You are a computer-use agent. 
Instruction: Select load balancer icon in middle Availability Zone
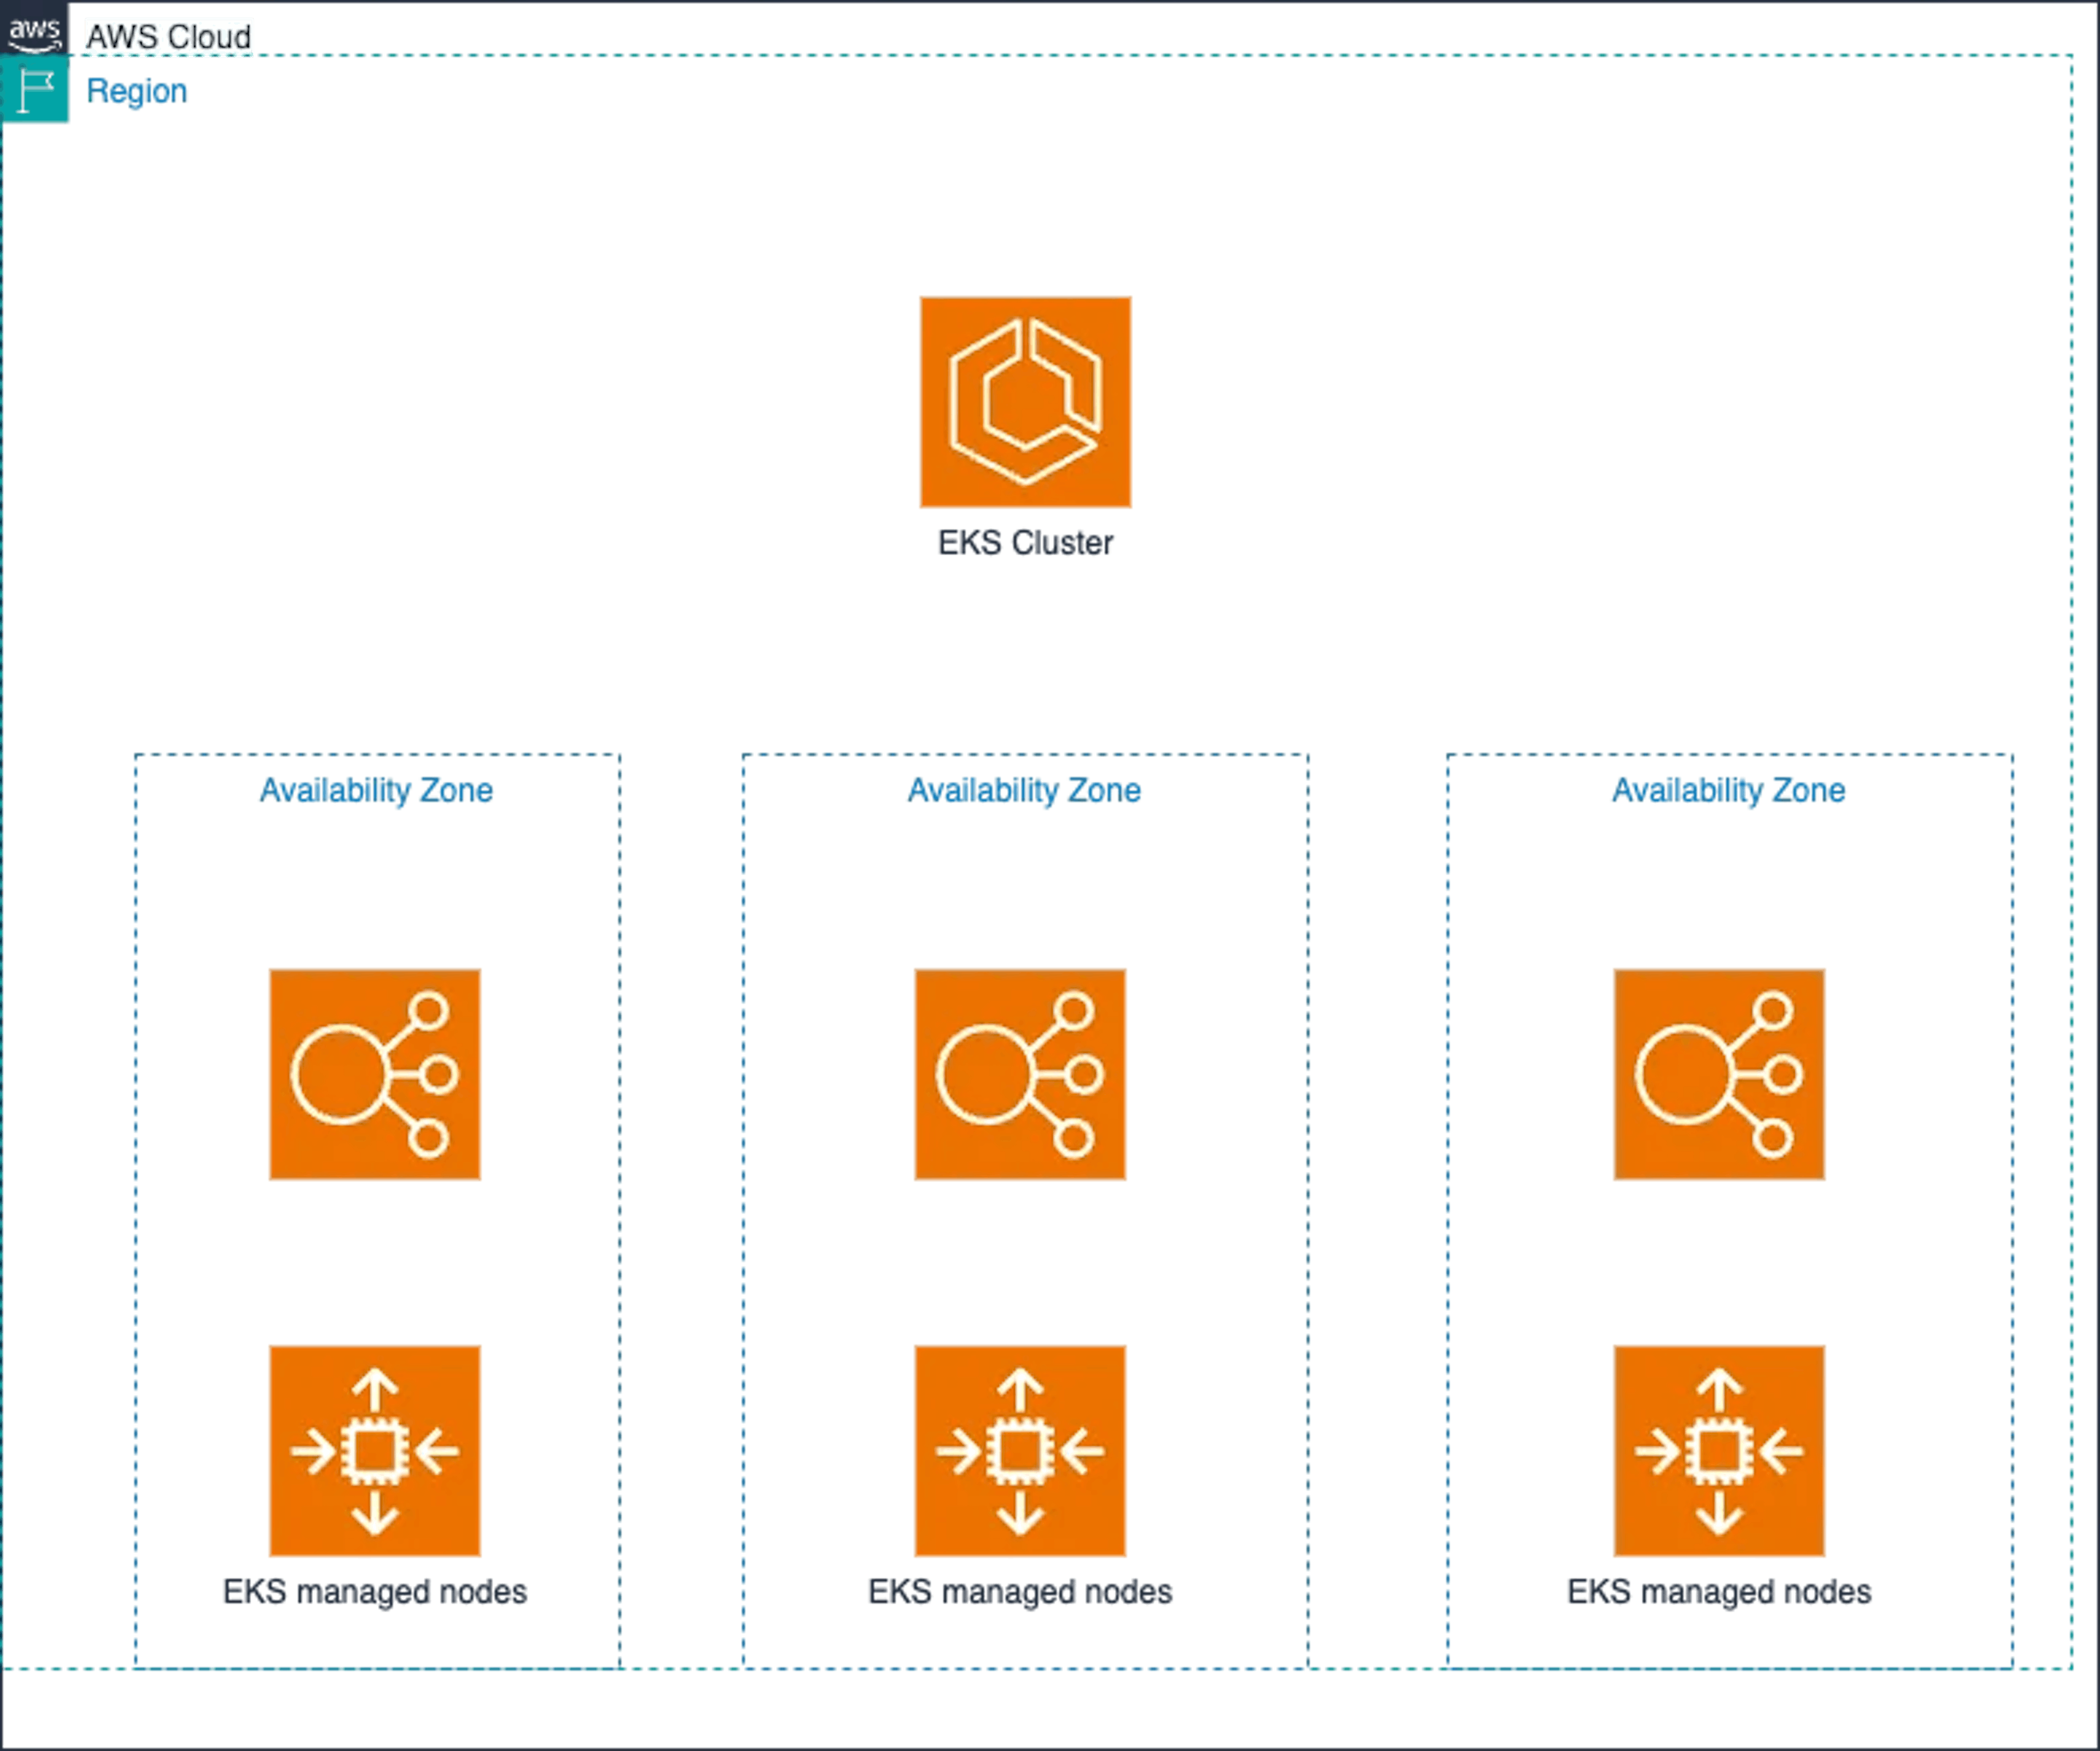tap(1020, 1074)
